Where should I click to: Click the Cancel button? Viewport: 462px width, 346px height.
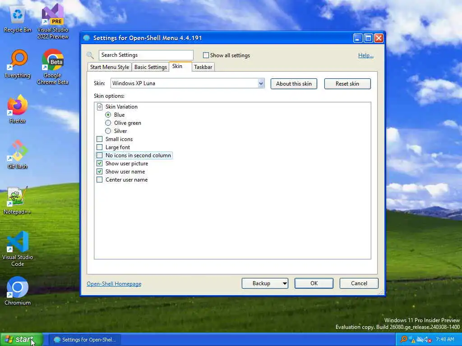point(359,283)
